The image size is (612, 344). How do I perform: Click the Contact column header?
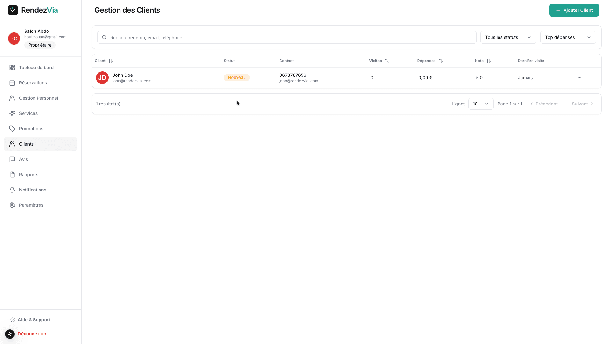[286, 61]
